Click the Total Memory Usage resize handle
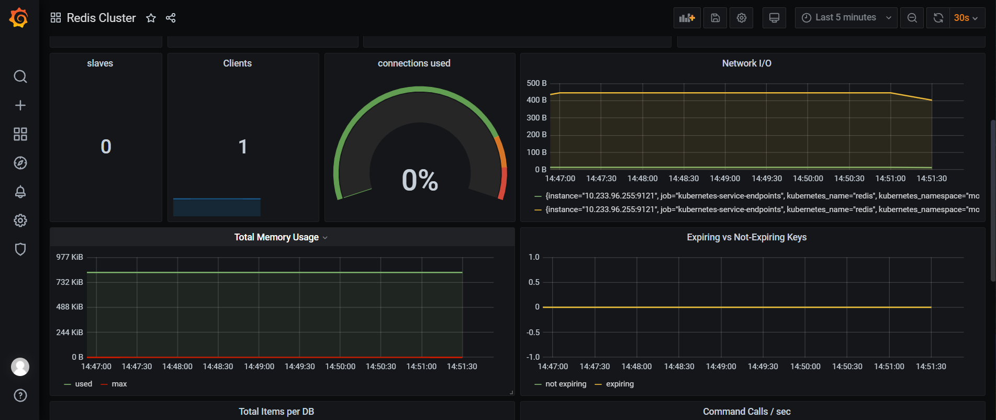Screen dimensions: 996x420 511,392
